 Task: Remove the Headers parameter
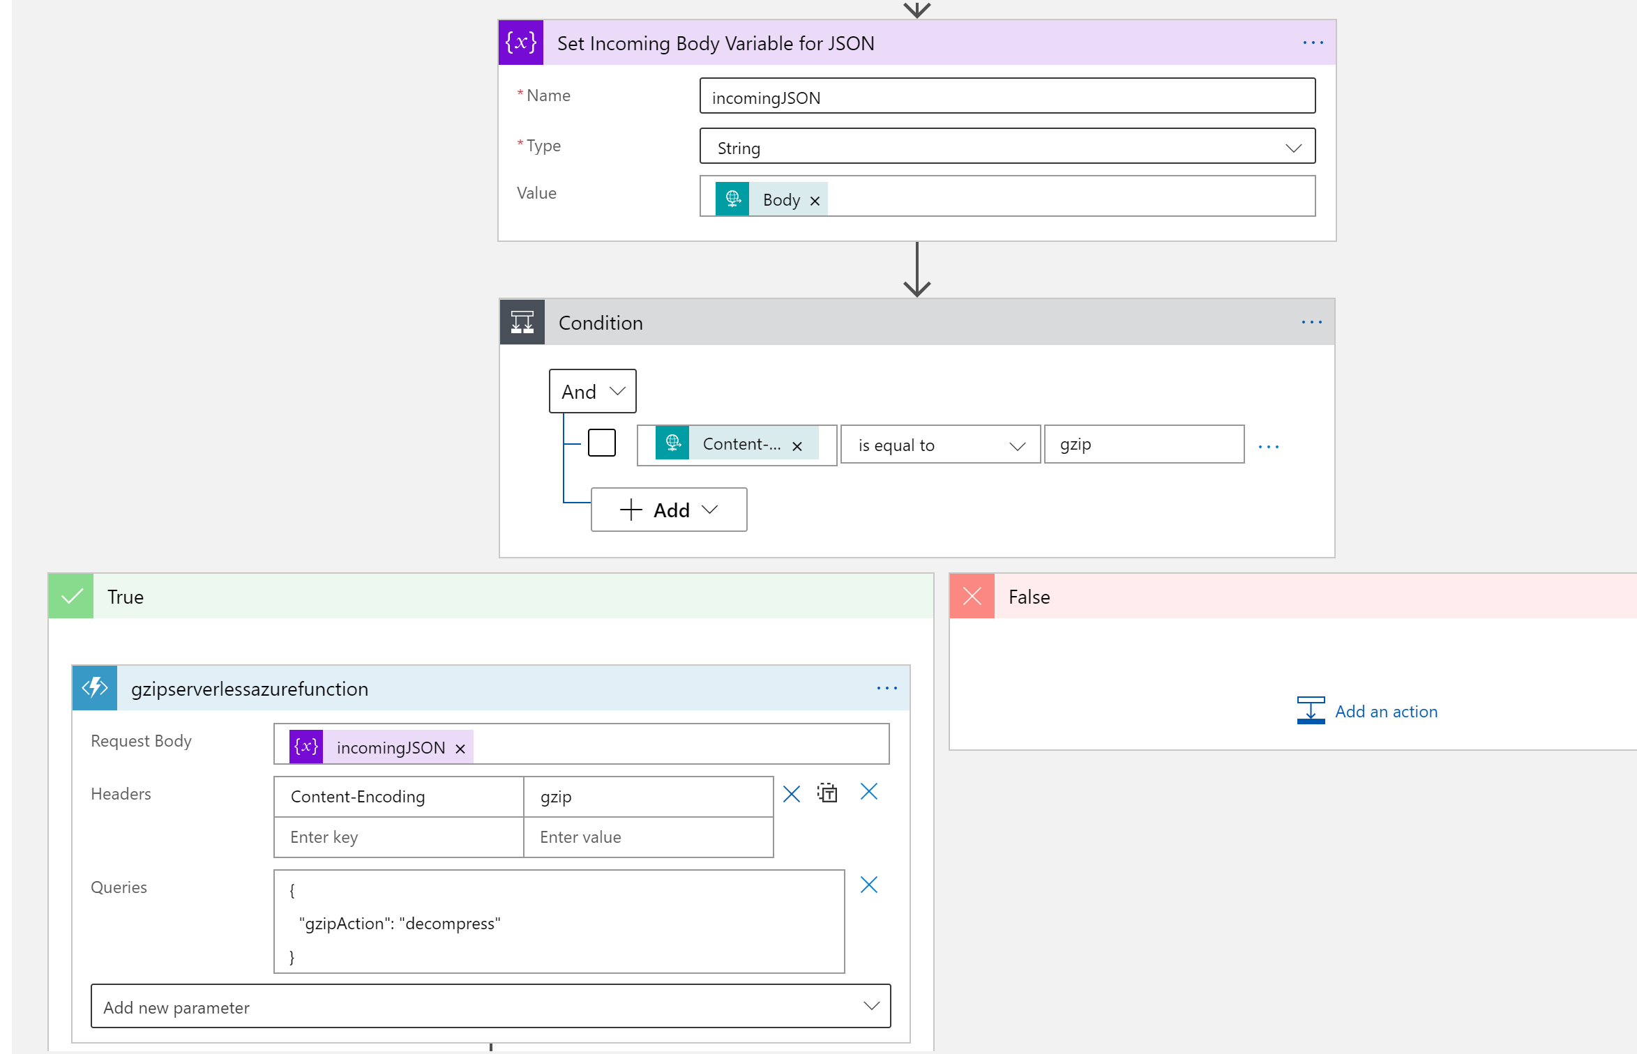coord(869,791)
